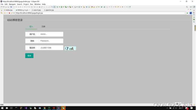Click the blue Terminal toolbar icon
The height and width of the screenshot is (110, 196).
11,7
